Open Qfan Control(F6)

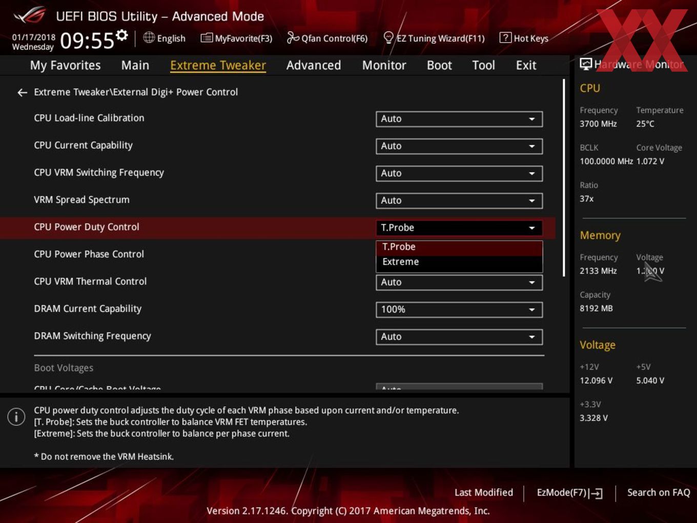click(x=327, y=38)
